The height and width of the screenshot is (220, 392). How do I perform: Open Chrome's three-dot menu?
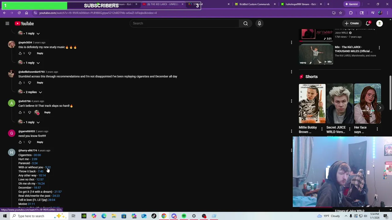point(387,13)
